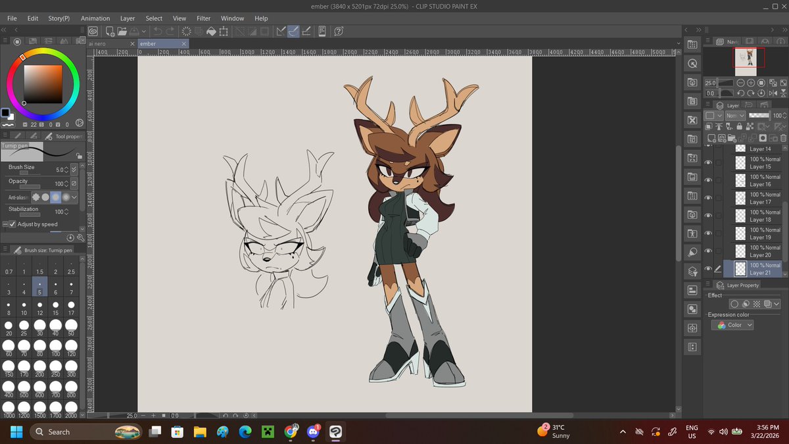
Task: Select brush size 5 preset
Action: tap(40, 287)
